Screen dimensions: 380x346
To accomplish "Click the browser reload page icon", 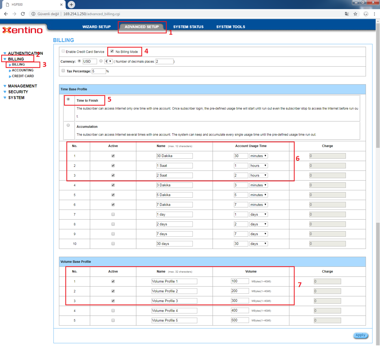I will [23, 14].
